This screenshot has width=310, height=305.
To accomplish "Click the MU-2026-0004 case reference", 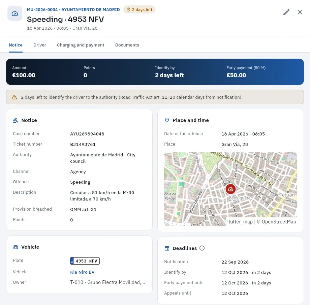I will 42,10.
